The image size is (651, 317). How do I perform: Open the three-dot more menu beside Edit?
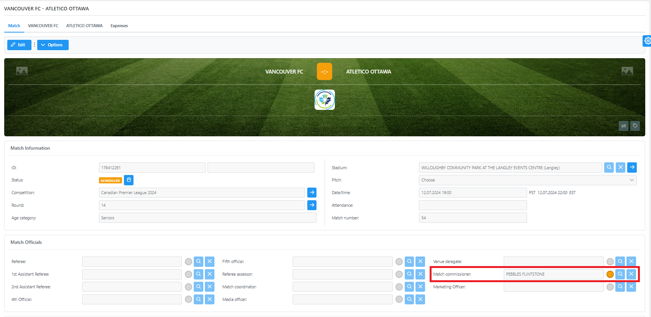(x=34, y=45)
